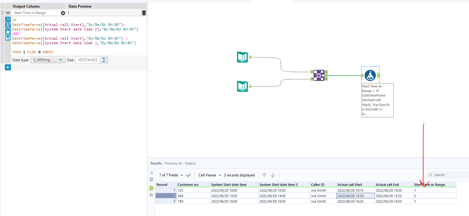Open the Functions panel in the formula editor
Screen dimensions: 469x216
(8, 19)
